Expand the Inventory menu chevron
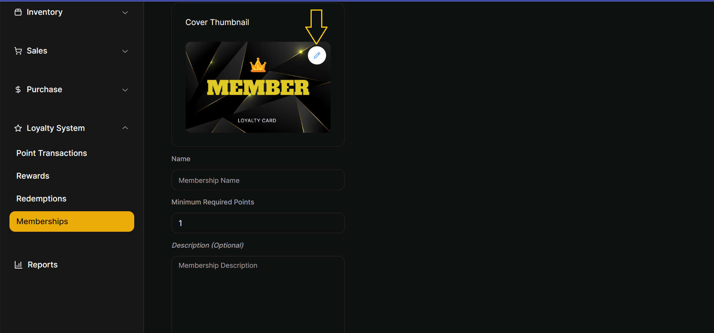This screenshot has width=714, height=333. [x=125, y=13]
